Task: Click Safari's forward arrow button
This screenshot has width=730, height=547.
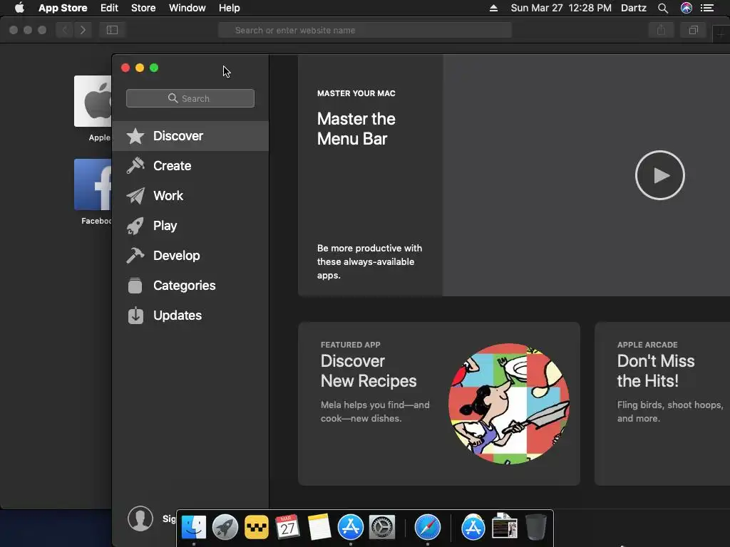Action: pyautogui.click(x=83, y=30)
